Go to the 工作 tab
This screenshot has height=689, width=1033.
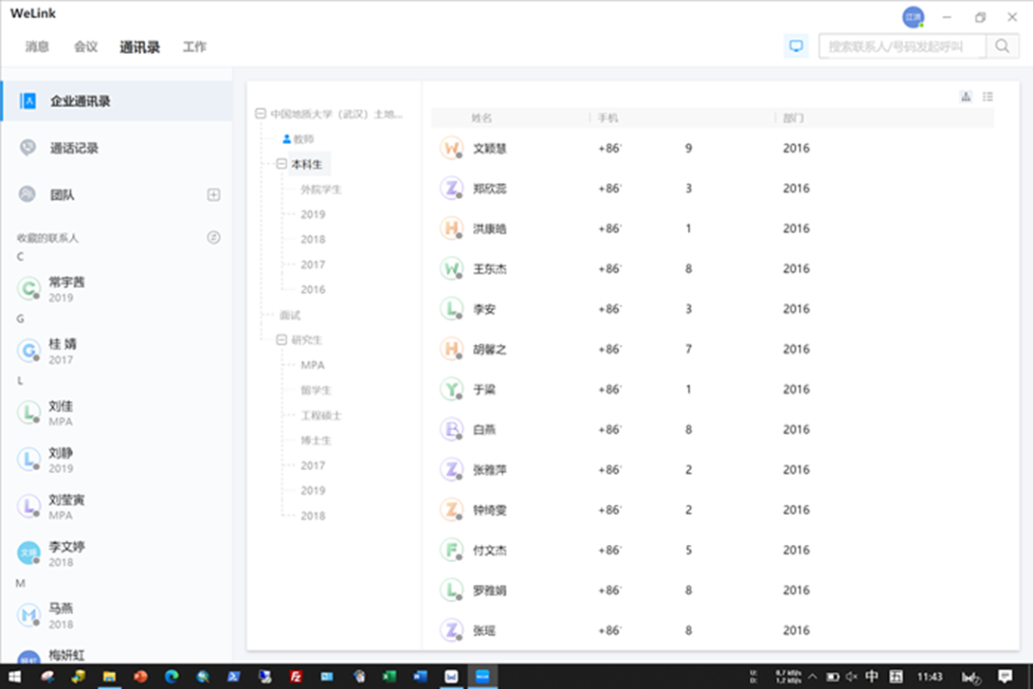(x=194, y=46)
